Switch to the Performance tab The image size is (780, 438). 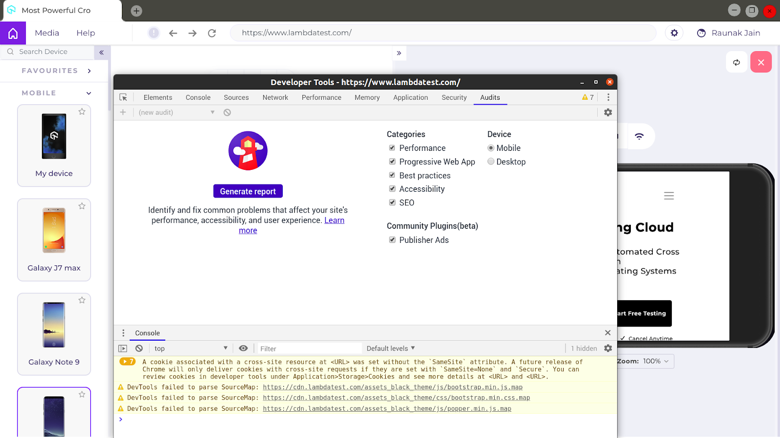321,97
